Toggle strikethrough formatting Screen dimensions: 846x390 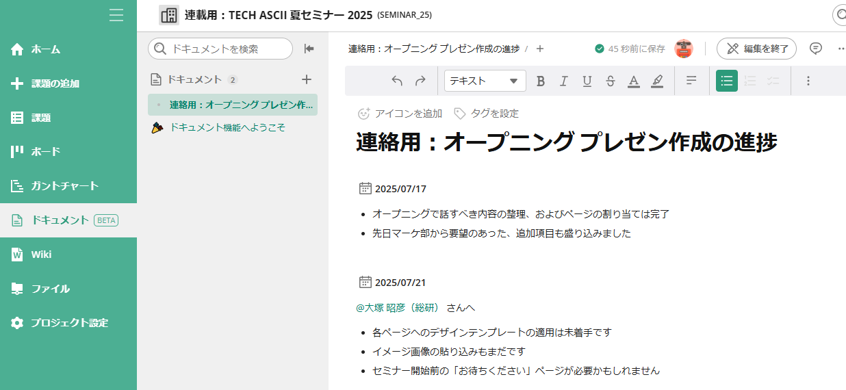(x=610, y=81)
